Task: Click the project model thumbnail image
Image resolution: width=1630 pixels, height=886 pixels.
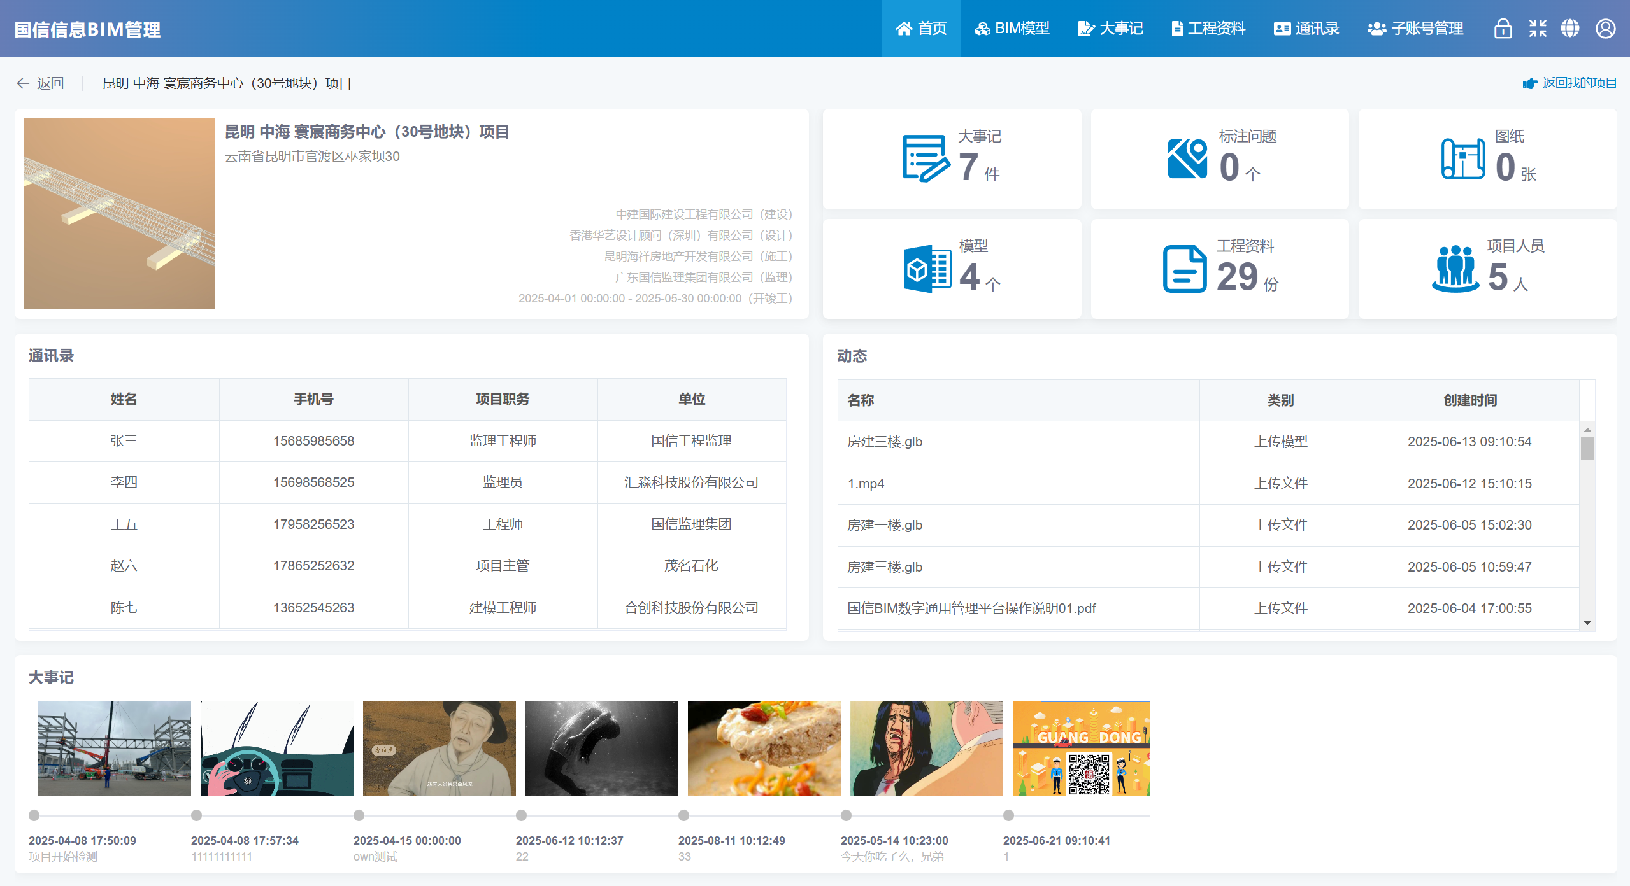Action: pos(120,214)
